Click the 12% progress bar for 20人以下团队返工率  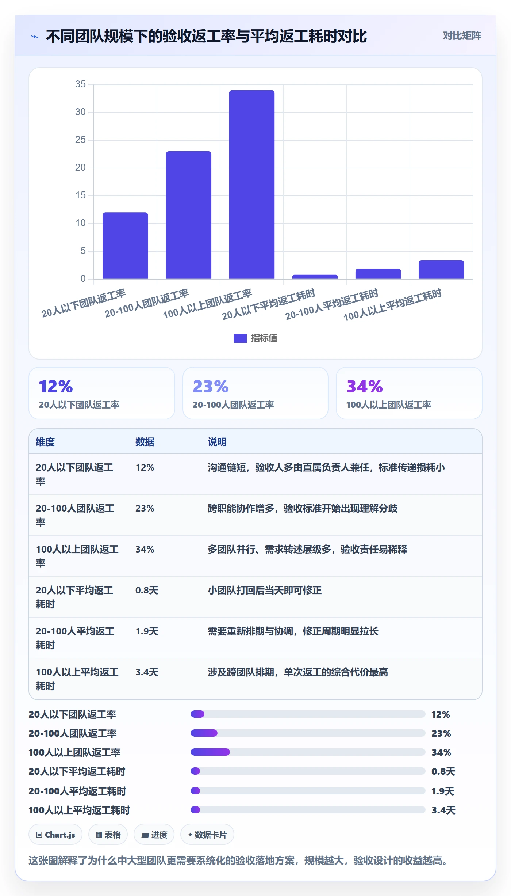(x=308, y=714)
